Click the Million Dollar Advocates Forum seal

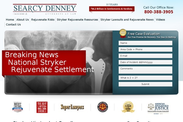(x=103, y=107)
